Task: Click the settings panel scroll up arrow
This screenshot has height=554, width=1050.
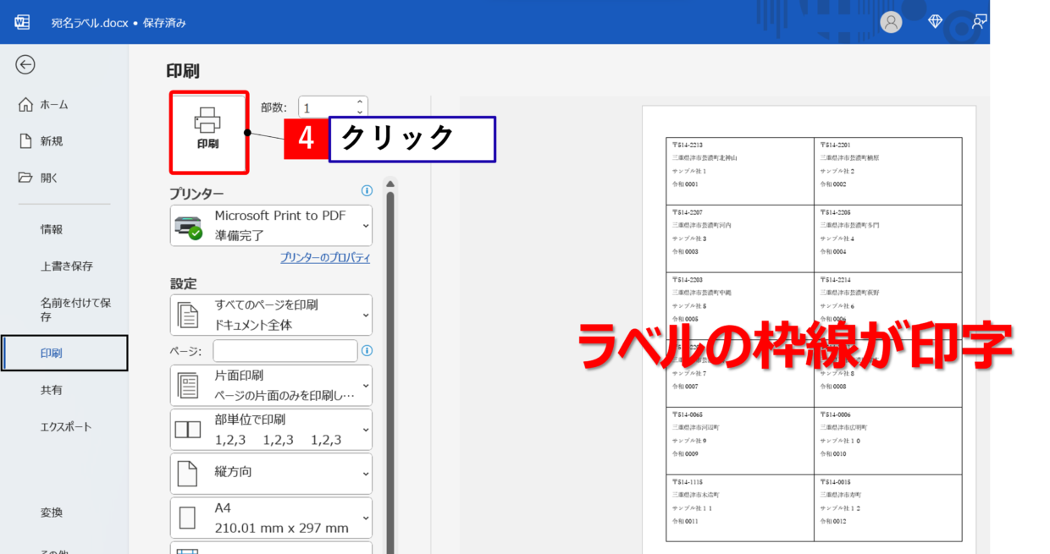Action: click(390, 183)
